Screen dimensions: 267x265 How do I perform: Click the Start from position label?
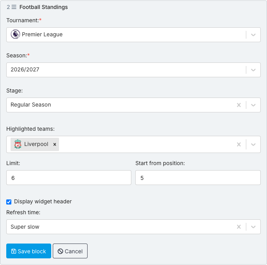pos(160,163)
